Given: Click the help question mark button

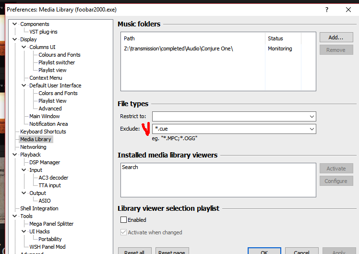Looking at the screenshot, I should tap(326, 10).
